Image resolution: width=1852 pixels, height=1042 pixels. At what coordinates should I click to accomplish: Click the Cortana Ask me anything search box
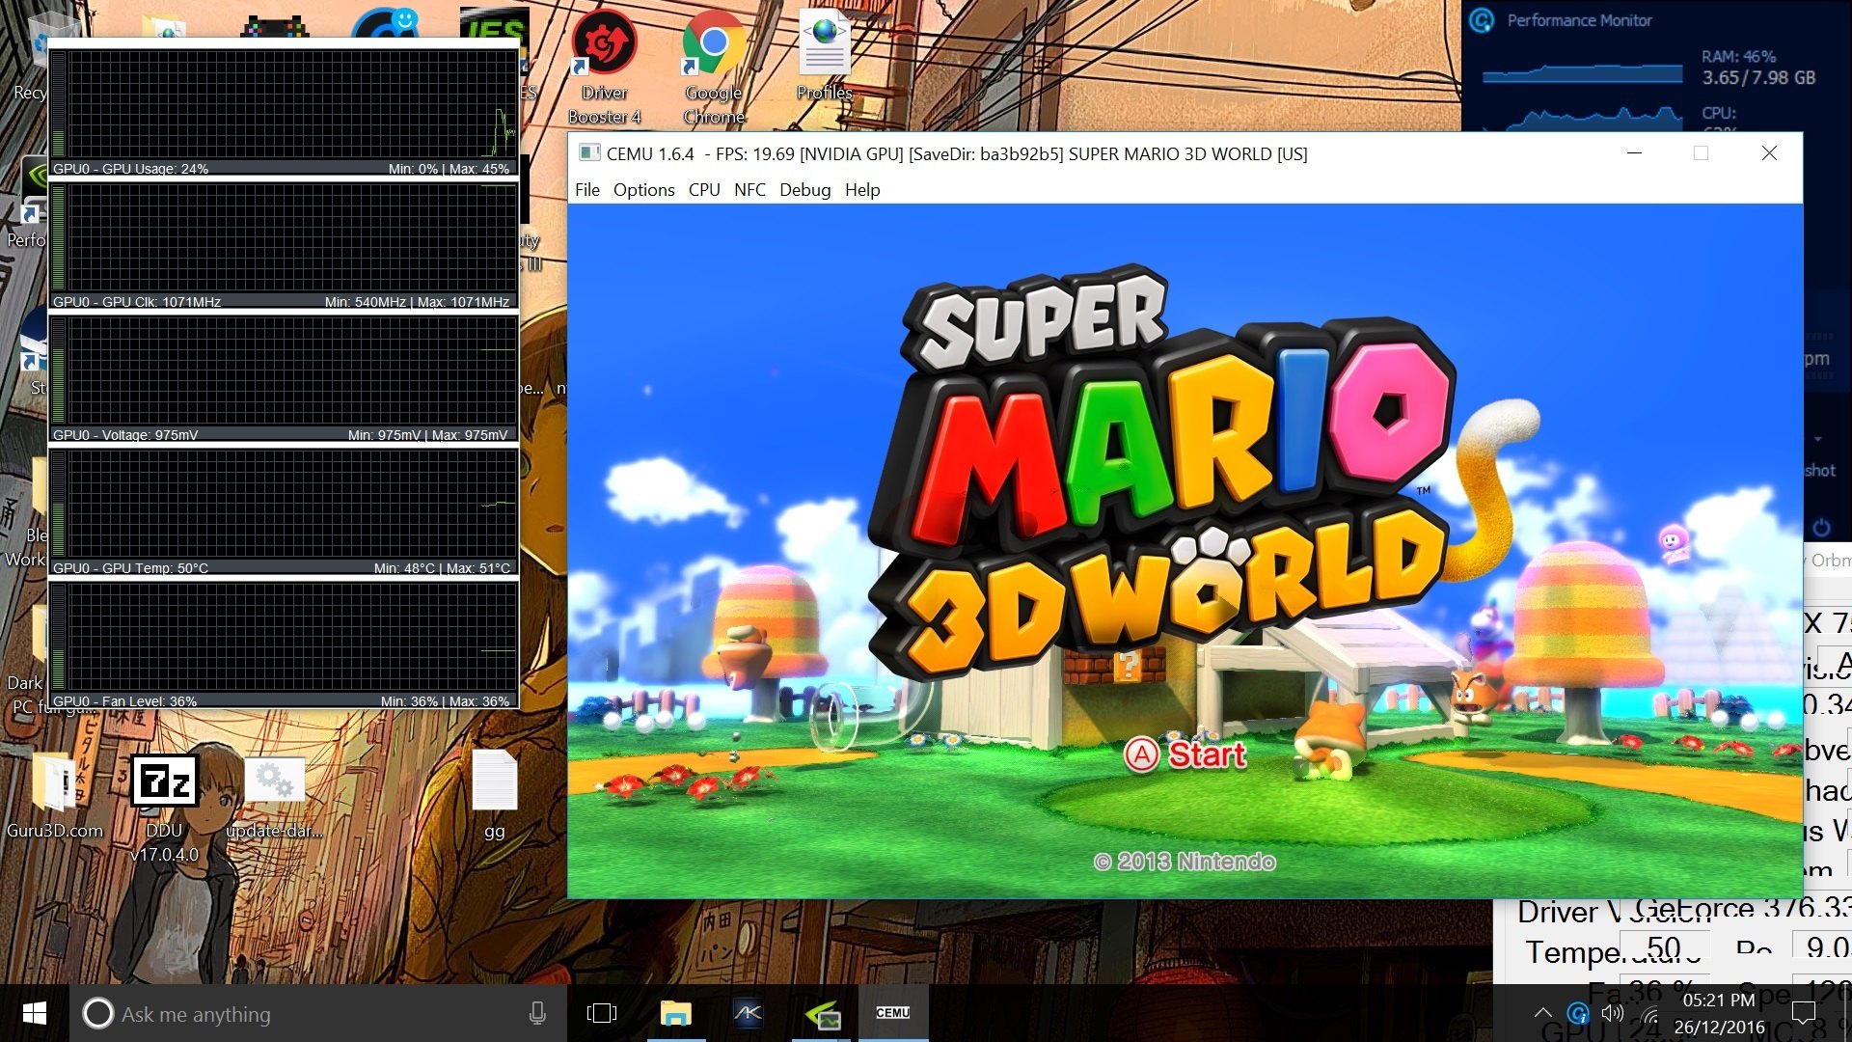318,1013
